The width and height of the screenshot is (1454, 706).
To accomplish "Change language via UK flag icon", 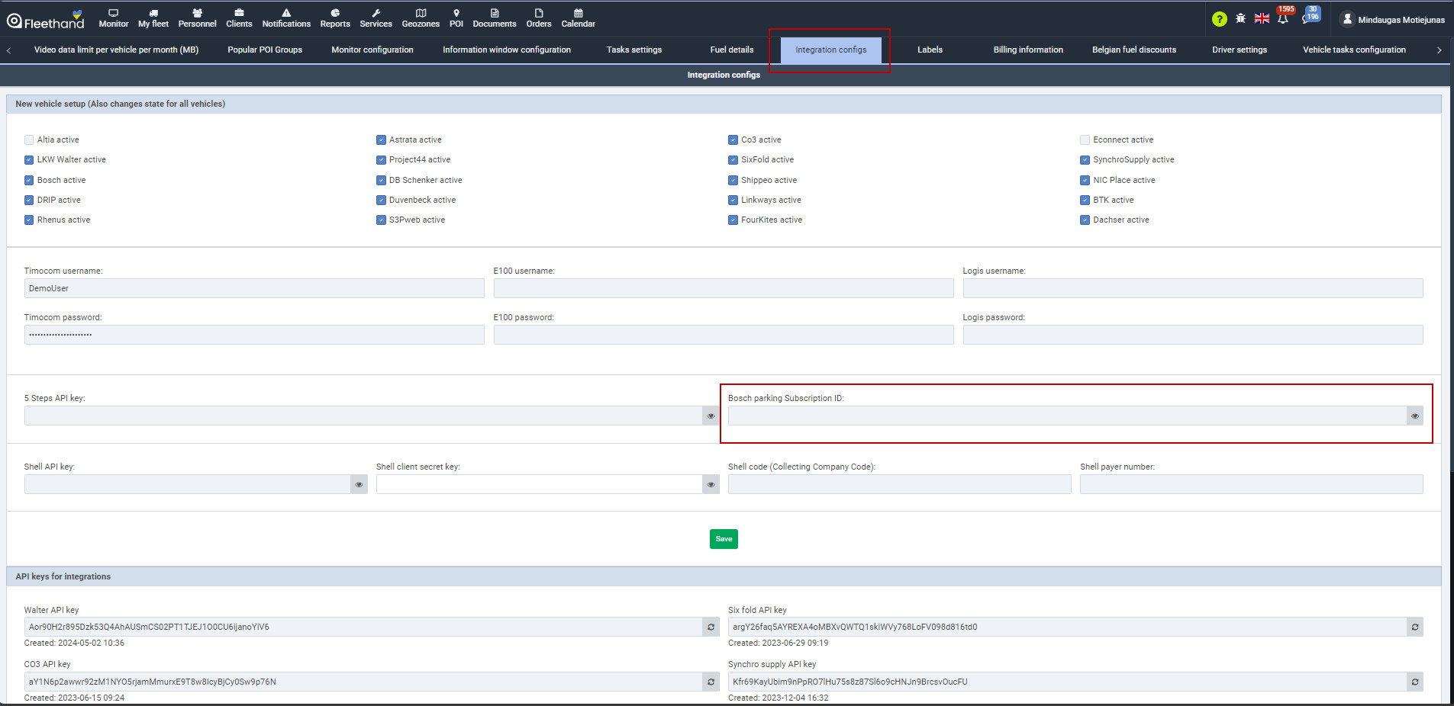I will tap(1262, 18).
